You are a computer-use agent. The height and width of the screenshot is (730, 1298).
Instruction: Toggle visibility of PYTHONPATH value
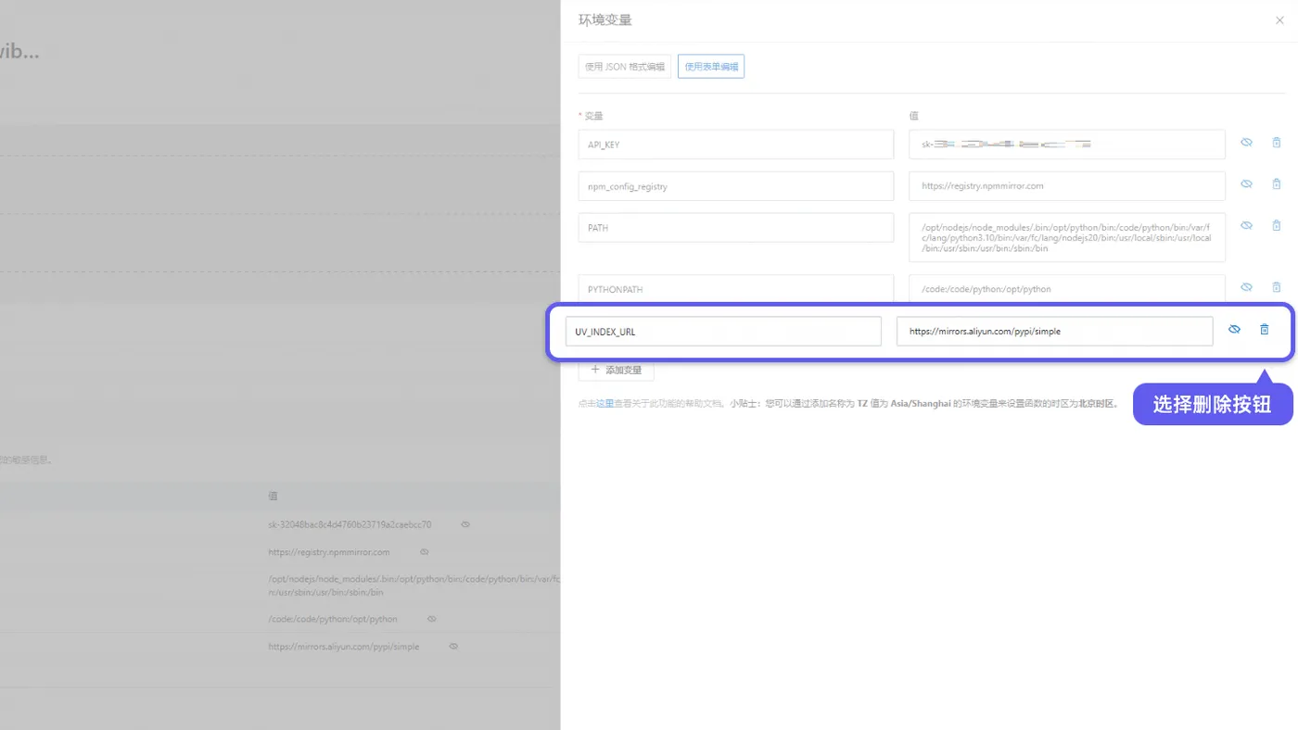pyautogui.click(x=1247, y=287)
